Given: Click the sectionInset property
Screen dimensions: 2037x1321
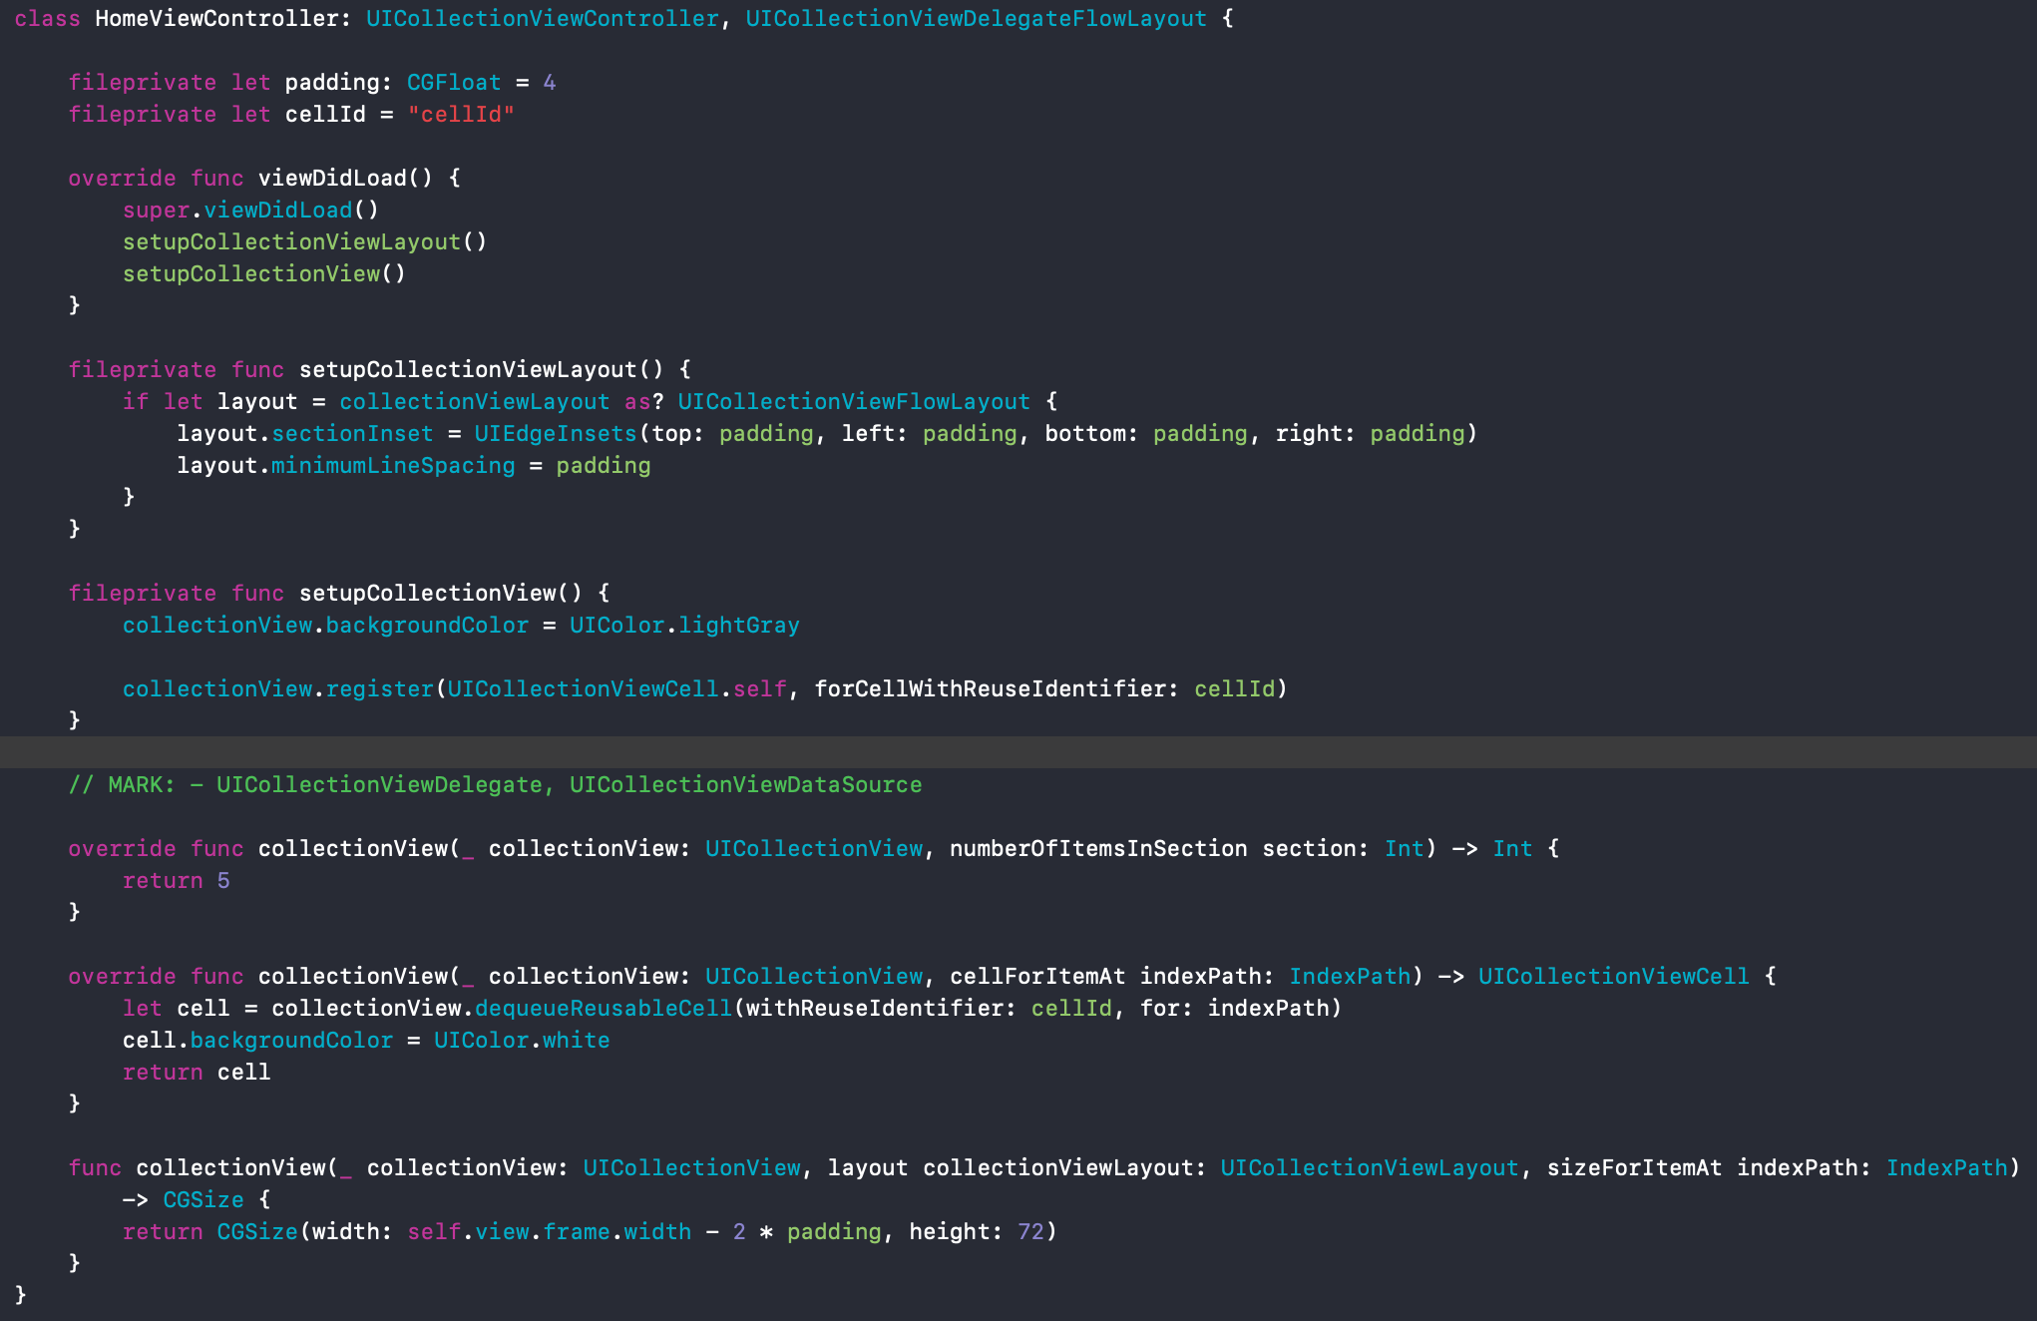Looking at the screenshot, I should (x=352, y=433).
